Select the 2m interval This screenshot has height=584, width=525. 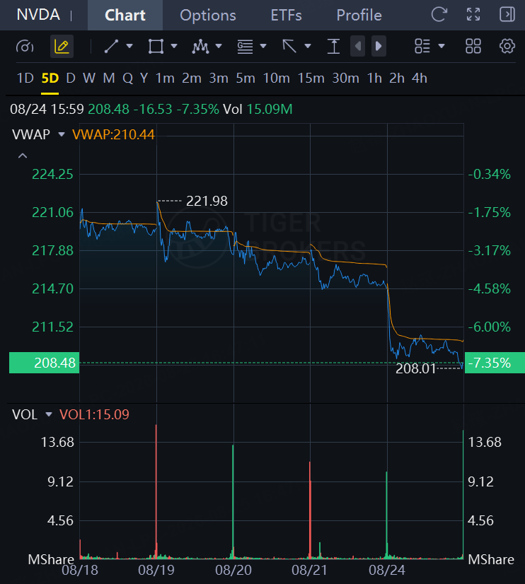(x=192, y=78)
